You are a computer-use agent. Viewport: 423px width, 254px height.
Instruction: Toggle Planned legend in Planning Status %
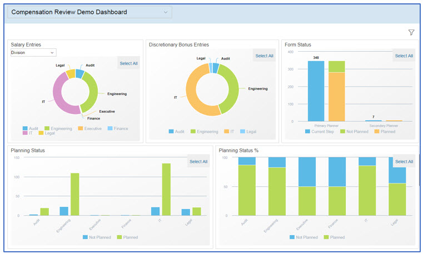pos(326,237)
